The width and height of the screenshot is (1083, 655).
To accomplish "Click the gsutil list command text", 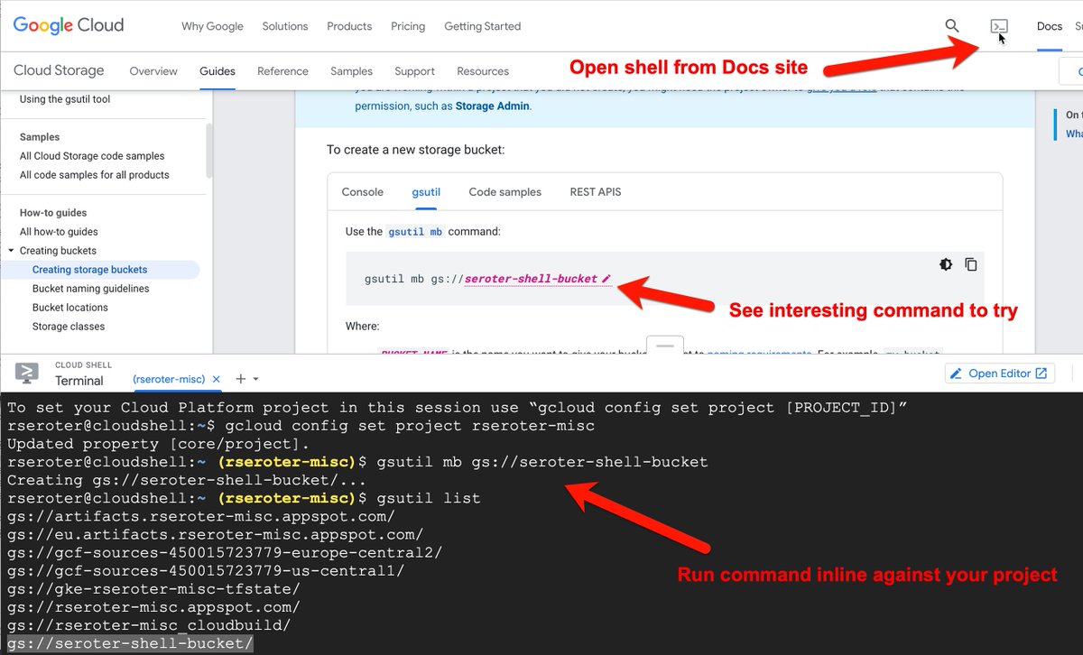I will point(427,498).
